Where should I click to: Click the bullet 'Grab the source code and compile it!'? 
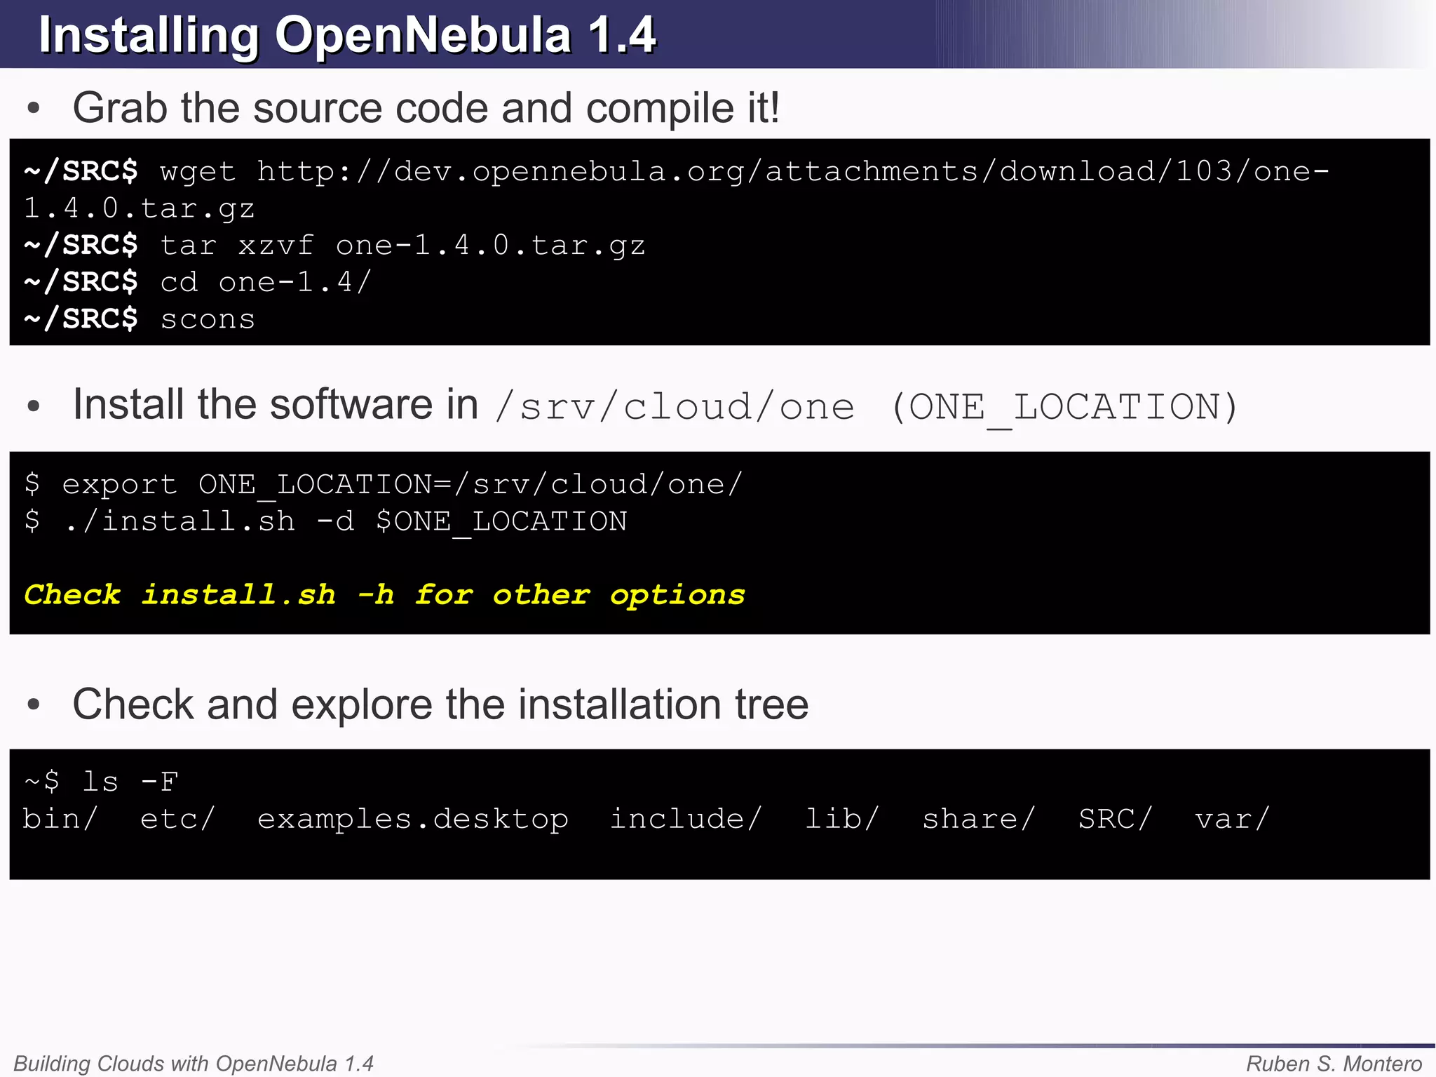point(426,109)
